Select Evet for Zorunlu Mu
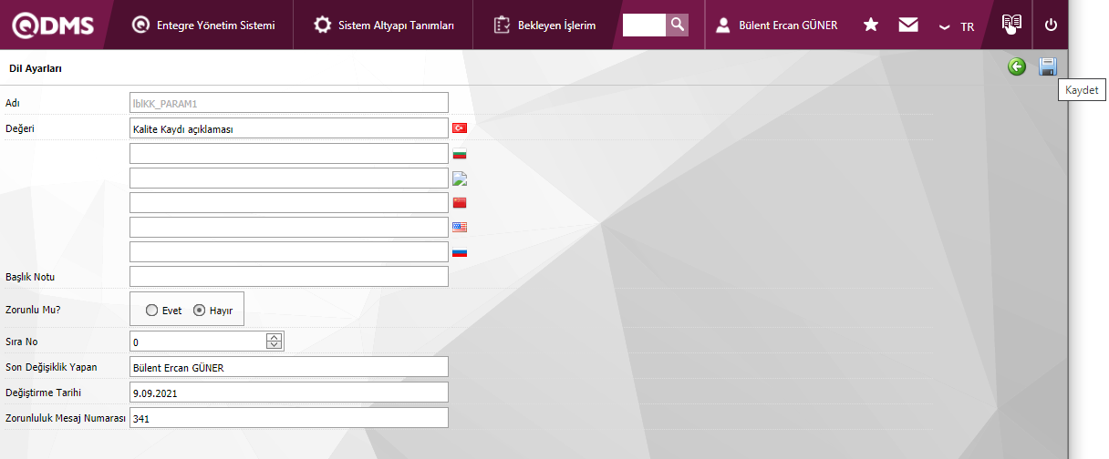1109x459 pixels. point(151,311)
